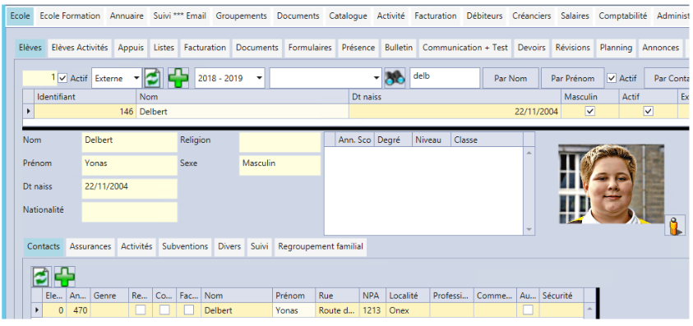This screenshot has width=693, height=326.
Task: Open the Assurances tab
Action: (x=90, y=246)
